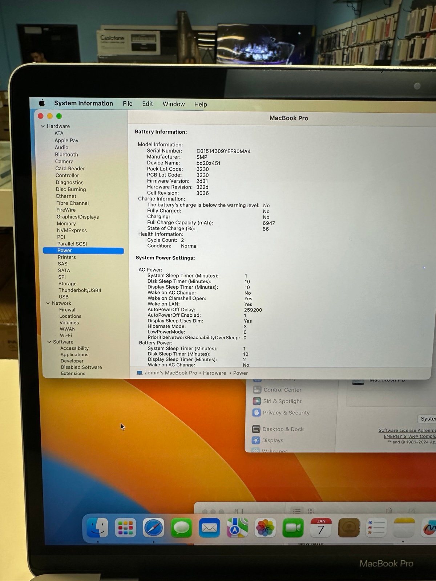Select Applications under Software

click(74, 355)
